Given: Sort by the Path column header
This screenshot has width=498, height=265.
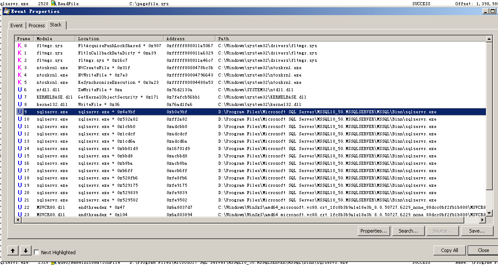Looking at the screenshot, I should coord(350,39).
